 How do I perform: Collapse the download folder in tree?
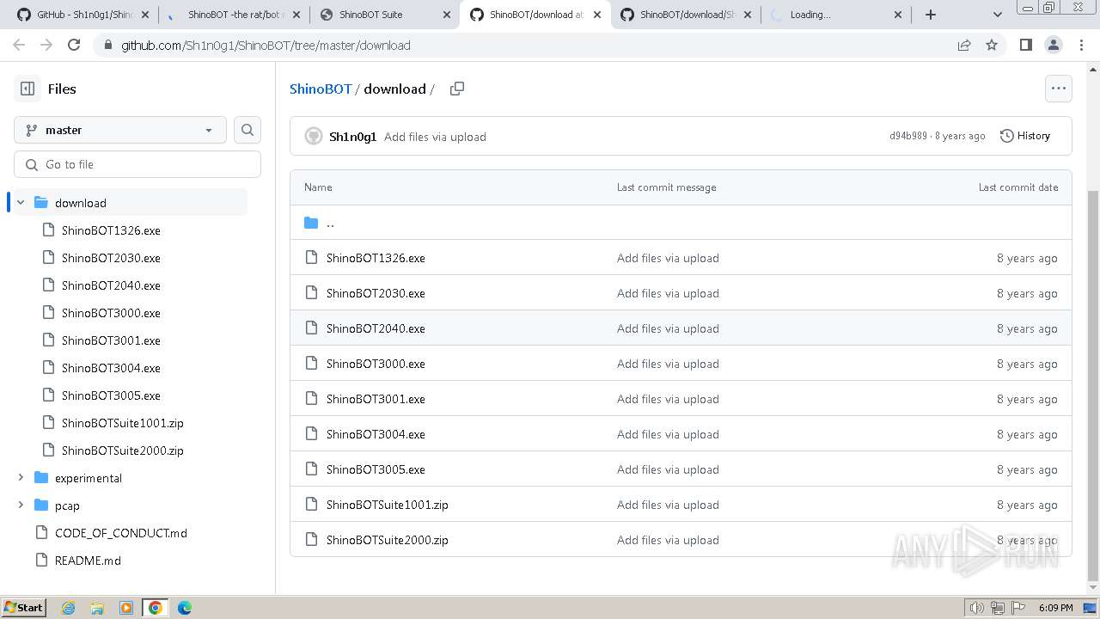(21, 203)
